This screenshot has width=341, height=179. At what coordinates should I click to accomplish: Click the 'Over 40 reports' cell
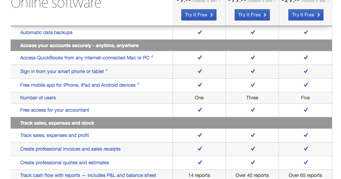point(252,175)
